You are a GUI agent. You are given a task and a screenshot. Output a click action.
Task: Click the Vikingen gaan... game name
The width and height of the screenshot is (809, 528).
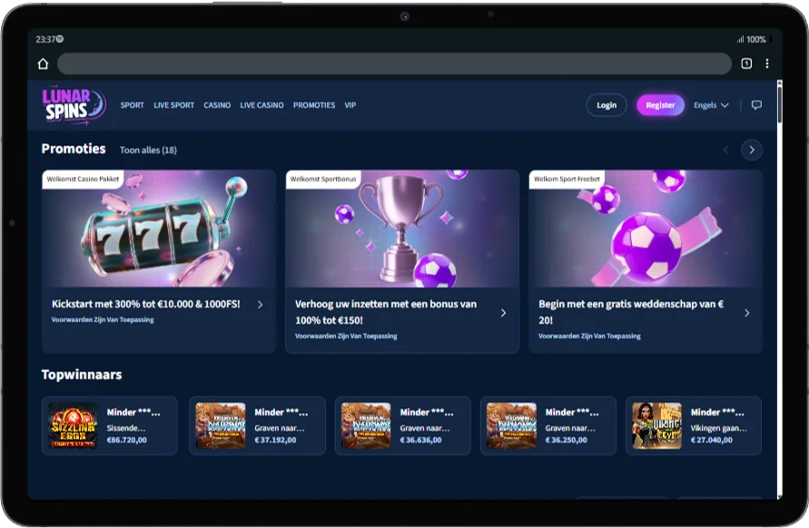coord(719,428)
